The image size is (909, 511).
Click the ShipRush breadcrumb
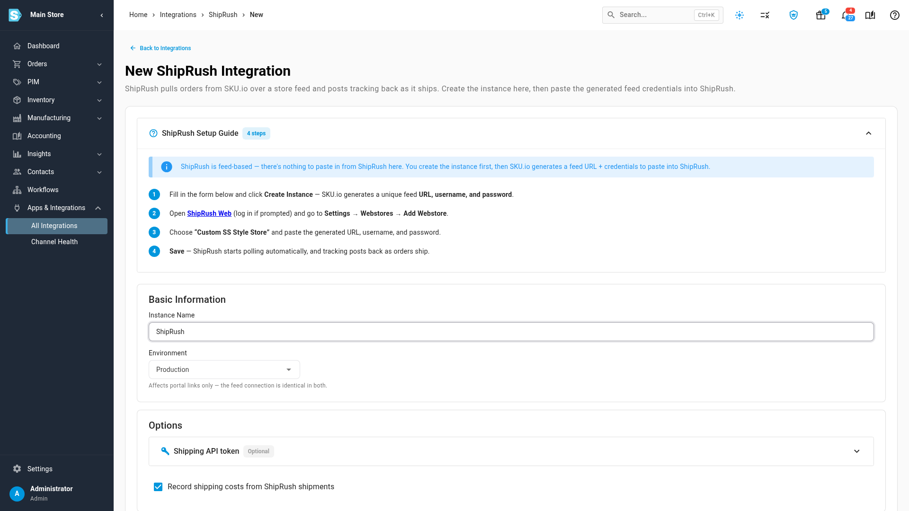tap(223, 15)
